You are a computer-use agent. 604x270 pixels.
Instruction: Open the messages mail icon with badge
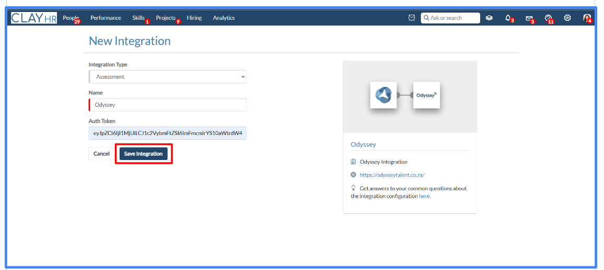point(529,18)
